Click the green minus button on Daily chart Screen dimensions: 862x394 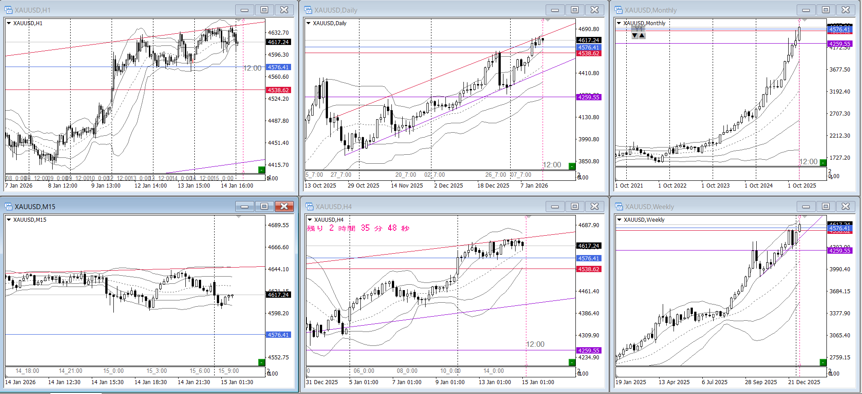tap(572, 166)
